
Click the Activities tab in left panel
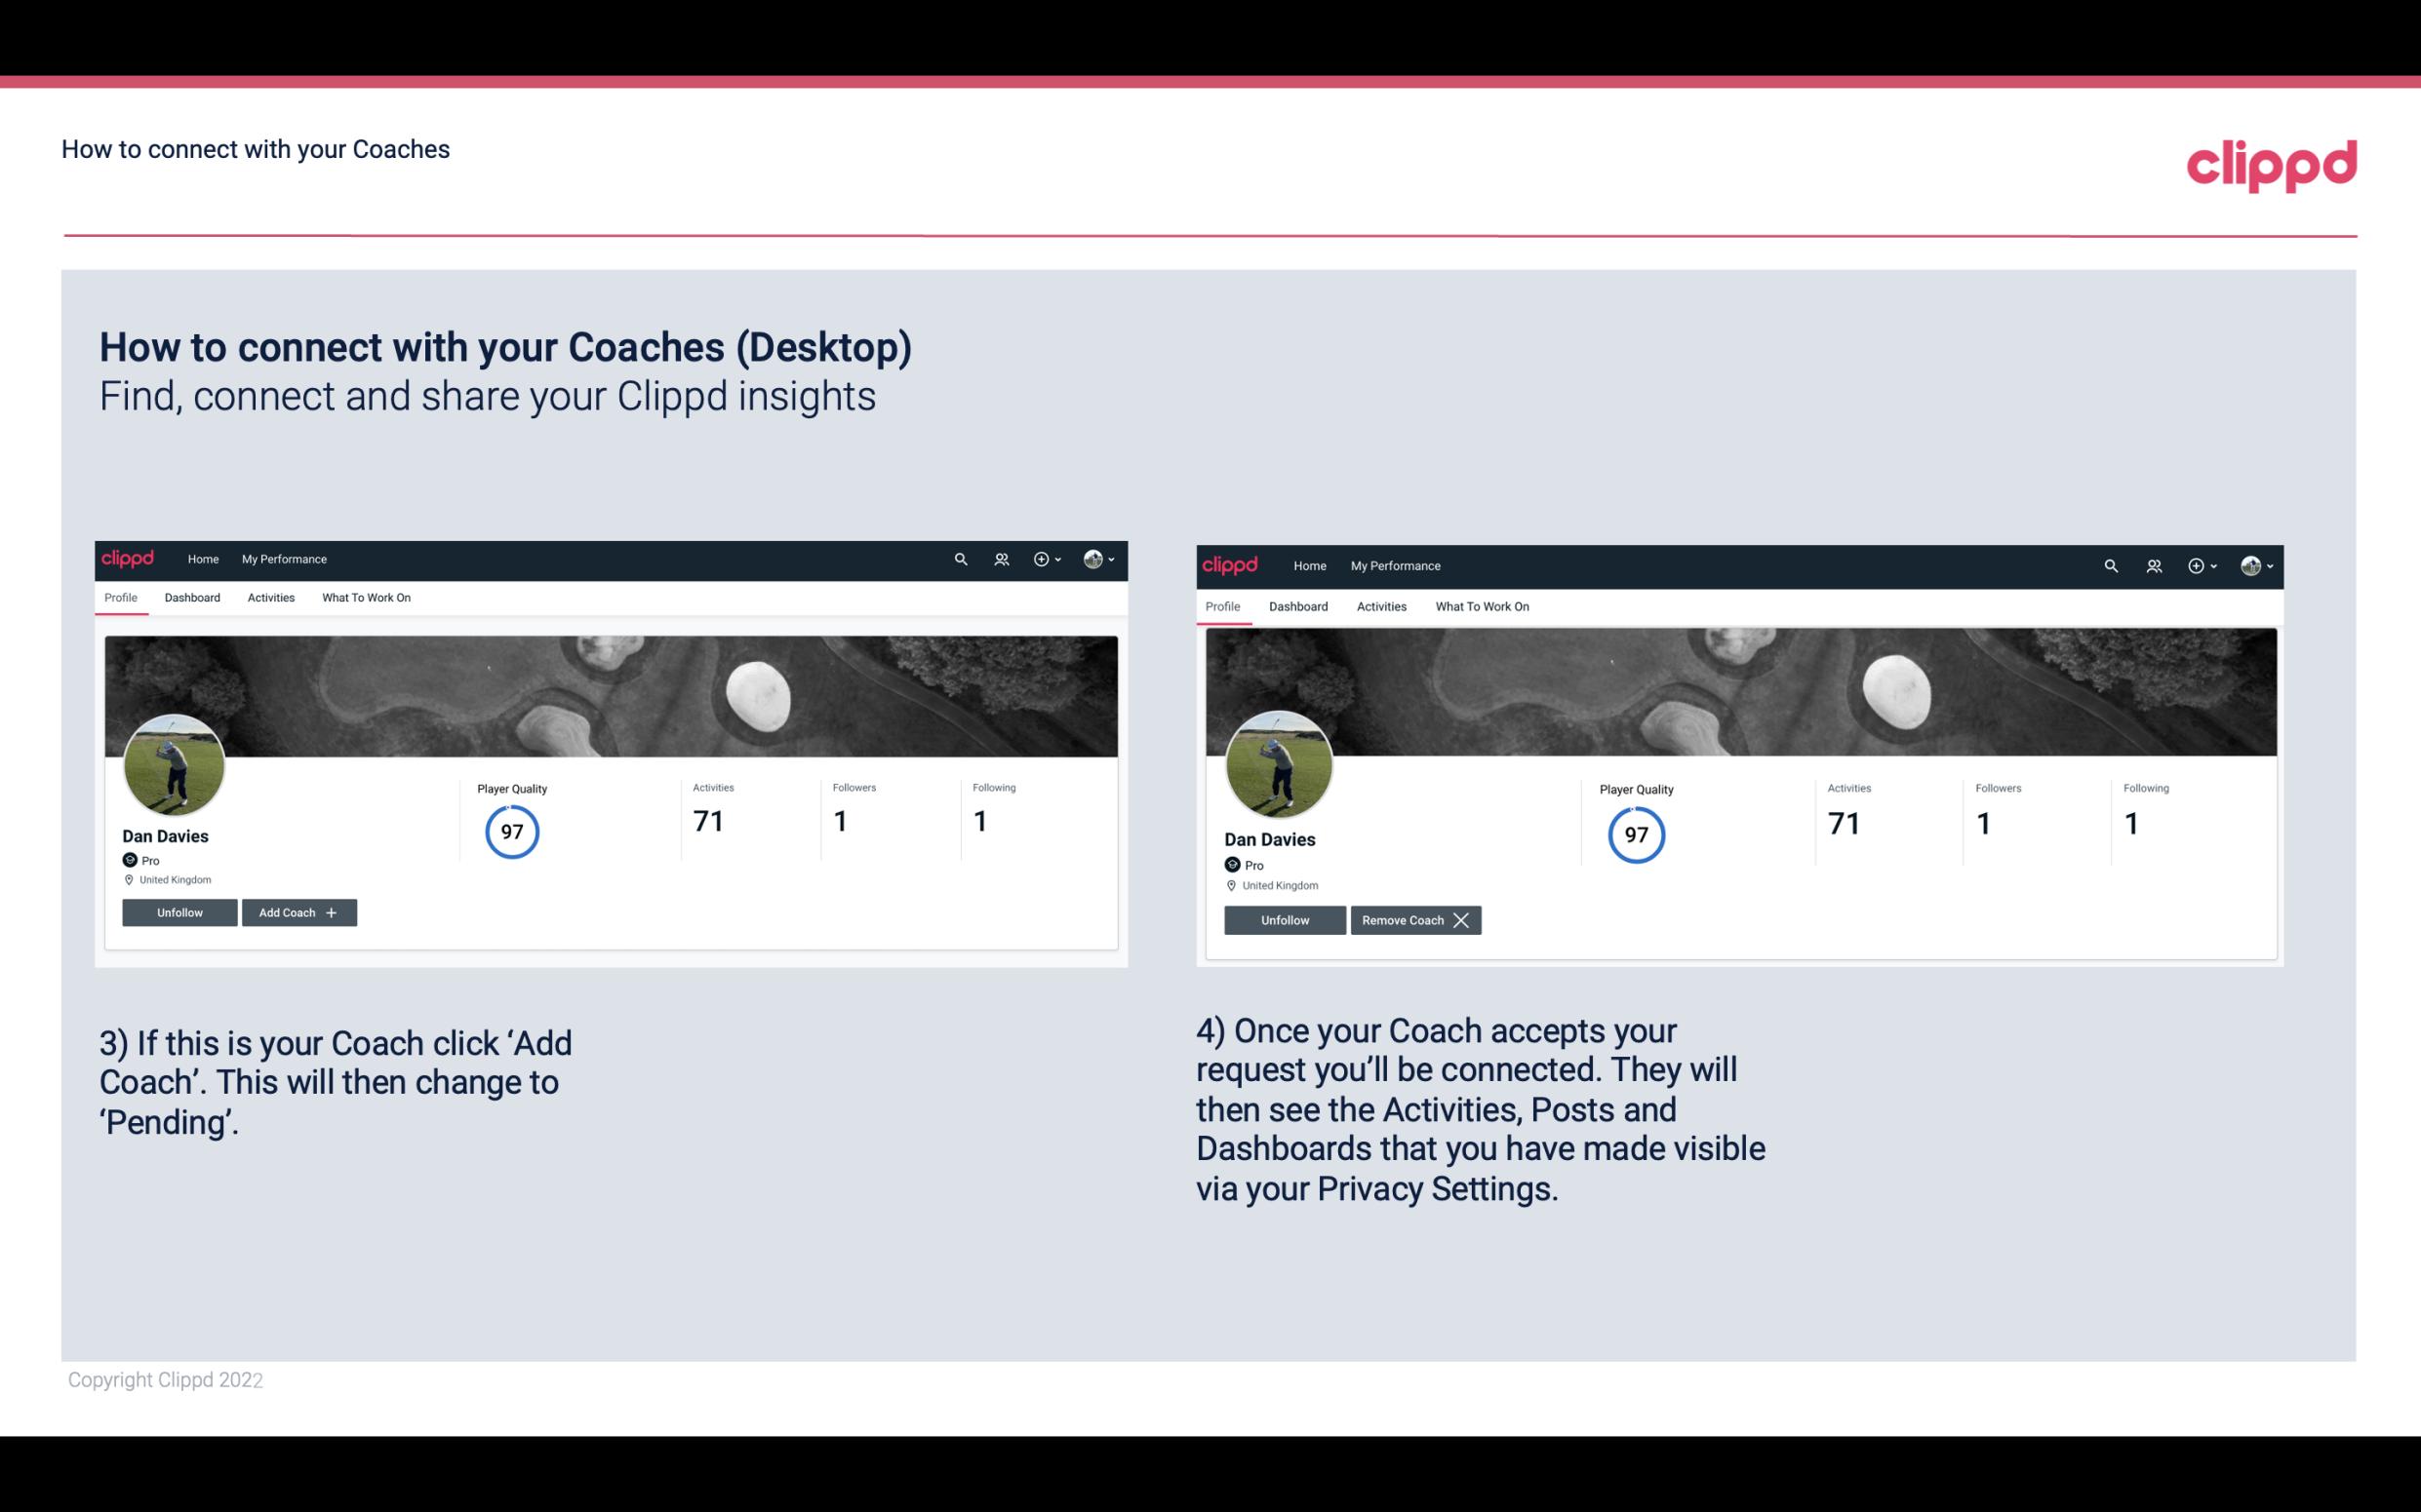click(x=270, y=598)
